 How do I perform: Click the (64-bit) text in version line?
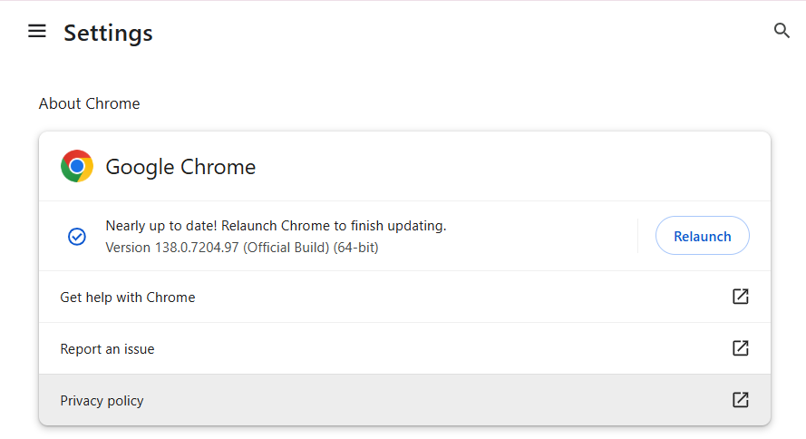(355, 247)
